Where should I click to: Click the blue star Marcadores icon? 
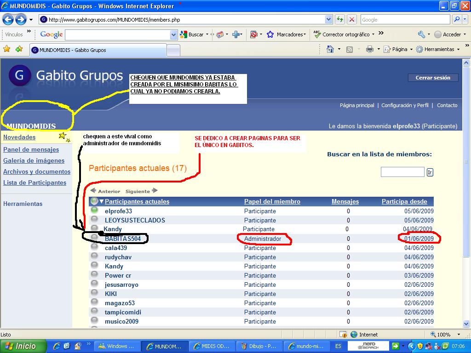tap(270, 34)
